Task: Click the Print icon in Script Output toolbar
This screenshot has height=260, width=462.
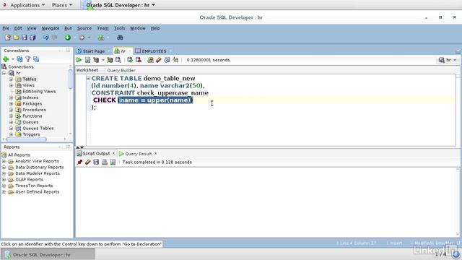Action: (x=104, y=162)
